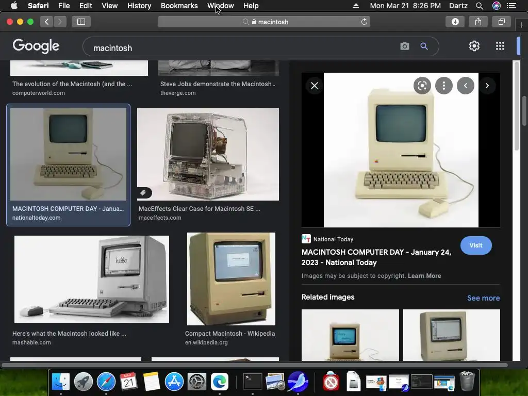Open the first related image thumbnail

350,335
